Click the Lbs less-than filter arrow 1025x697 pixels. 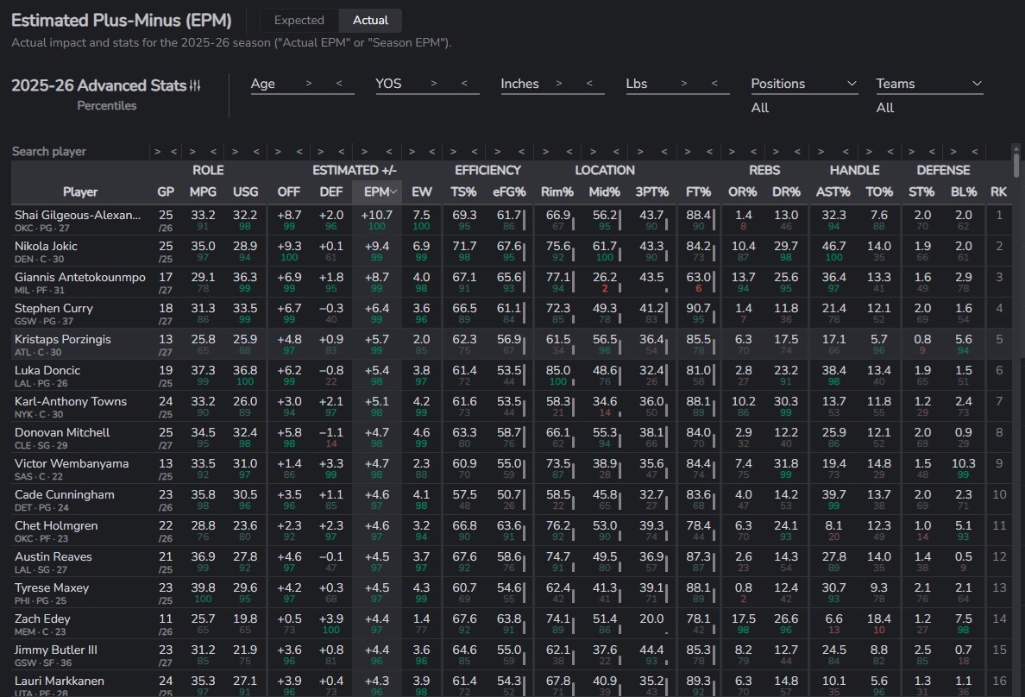(714, 84)
